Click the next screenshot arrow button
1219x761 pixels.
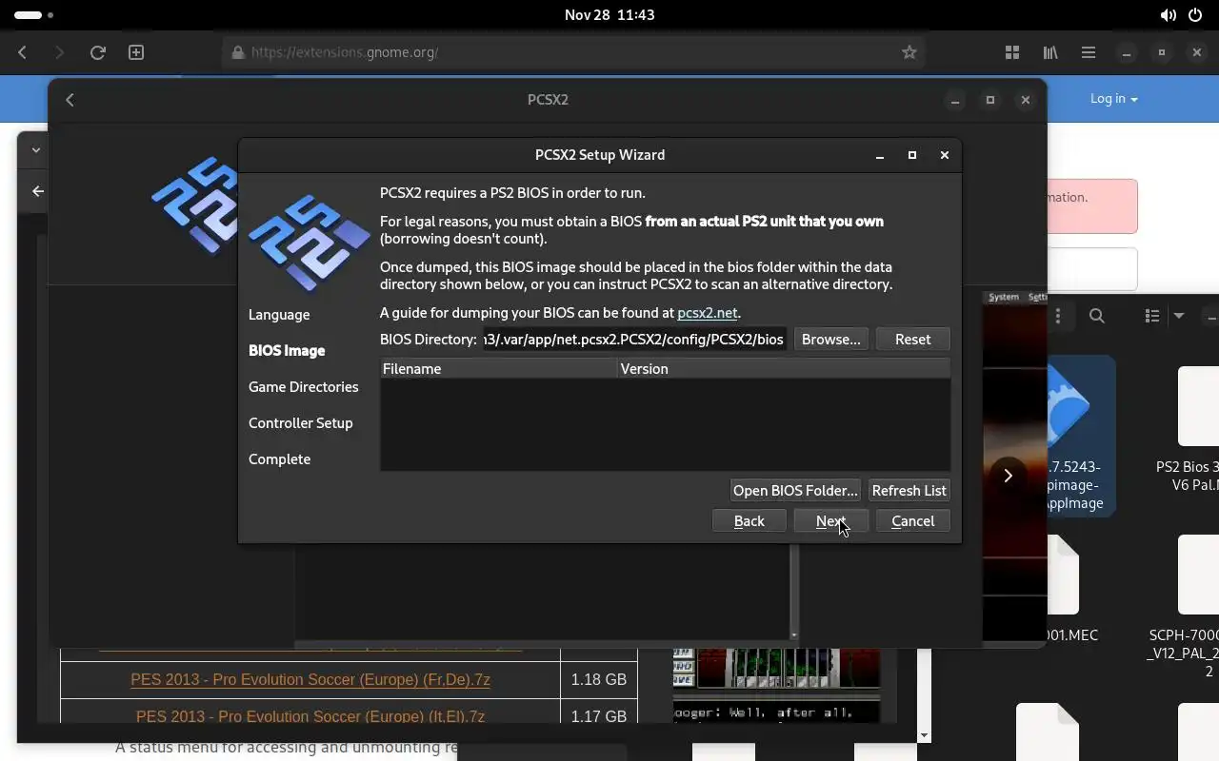point(1008,476)
